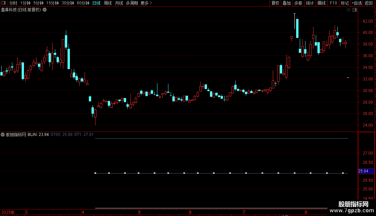Click the ST1: 27.81 indicator value
The image size is (376, 216).
84,135
